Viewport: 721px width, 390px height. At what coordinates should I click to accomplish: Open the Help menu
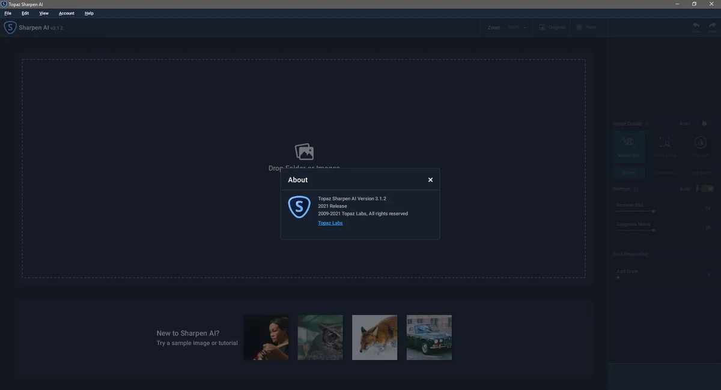click(89, 13)
